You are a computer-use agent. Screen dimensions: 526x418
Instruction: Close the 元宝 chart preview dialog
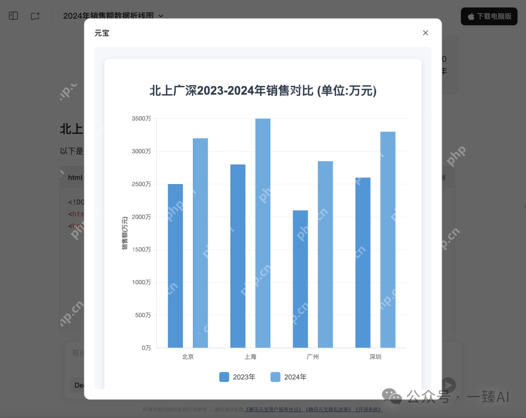click(x=425, y=33)
